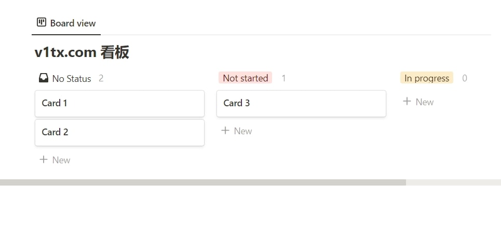Add New card in No Status column
Image resolution: width=501 pixels, height=227 pixels.
(x=55, y=160)
